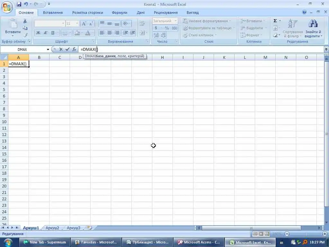Apply the currency $ number format
The height and width of the screenshot is (247, 329).
tap(156, 28)
